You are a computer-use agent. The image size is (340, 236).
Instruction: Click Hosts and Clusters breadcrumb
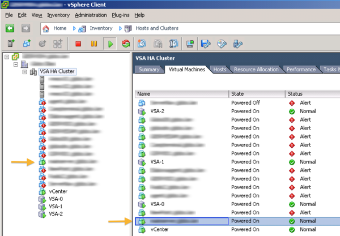[157, 28]
